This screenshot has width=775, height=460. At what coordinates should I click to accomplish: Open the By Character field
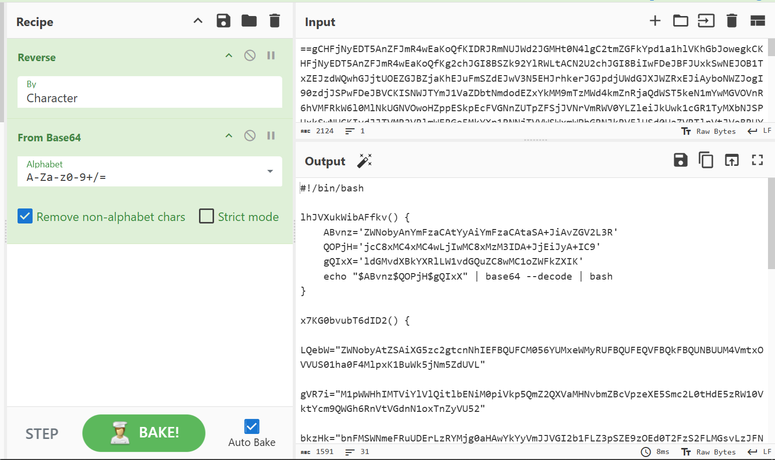point(150,92)
